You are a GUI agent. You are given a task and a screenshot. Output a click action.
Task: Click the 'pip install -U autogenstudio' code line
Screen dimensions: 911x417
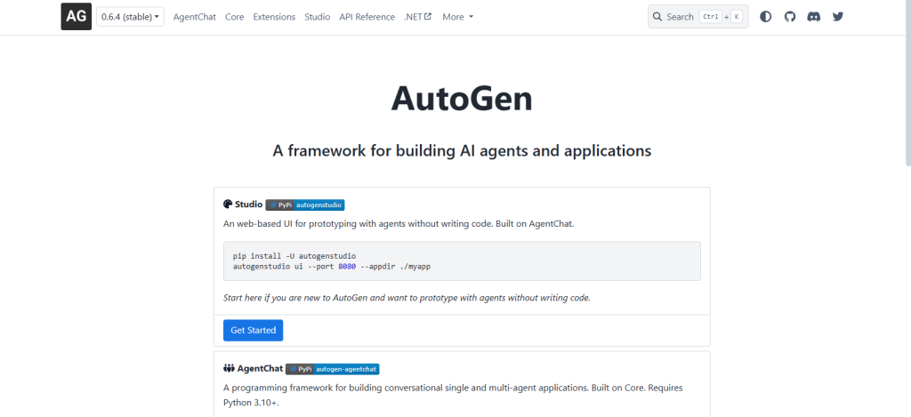click(294, 255)
